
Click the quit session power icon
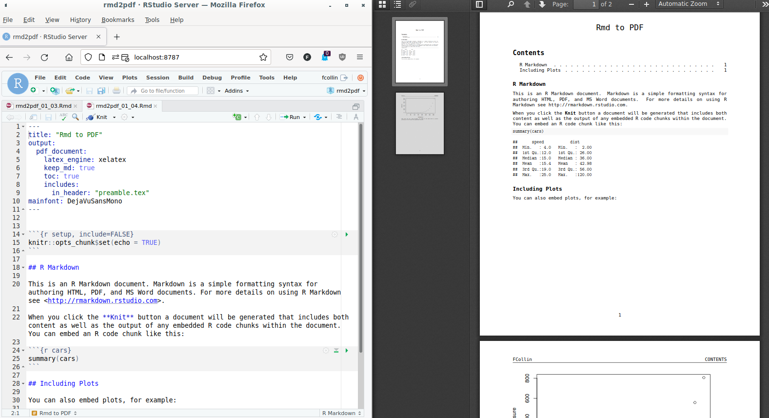360,78
